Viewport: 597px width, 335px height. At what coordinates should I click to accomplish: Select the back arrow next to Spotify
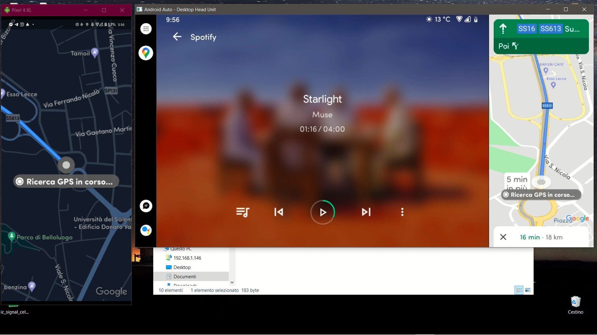coord(177,37)
